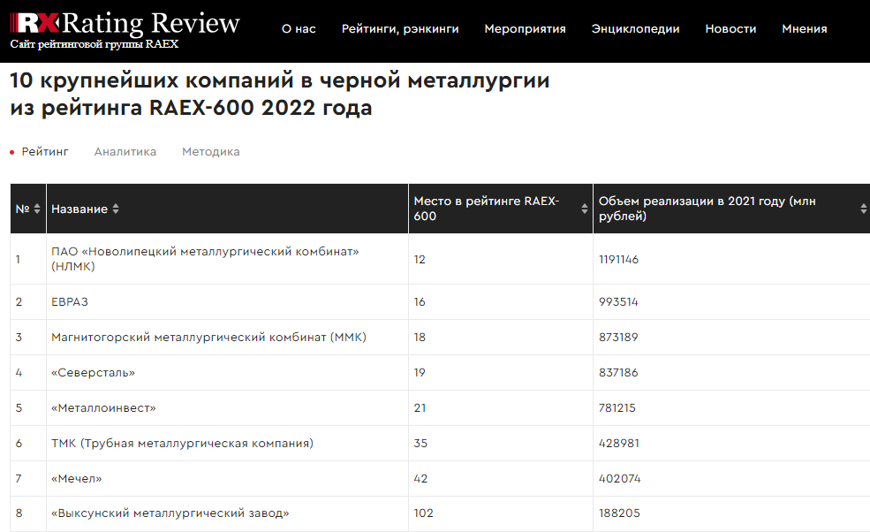
Task: Click sales value 873189
Action: tap(618, 337)
